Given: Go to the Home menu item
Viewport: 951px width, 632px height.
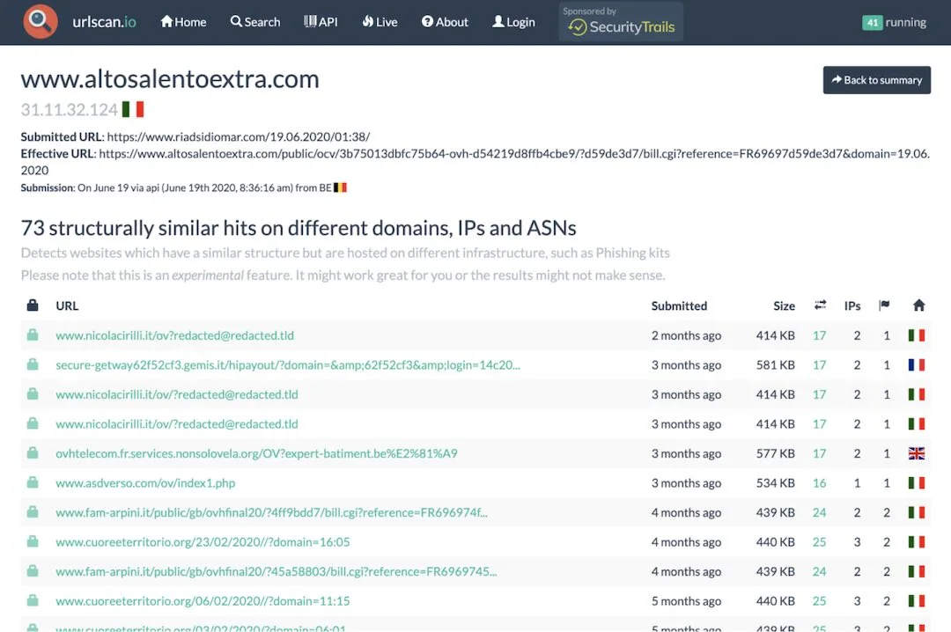Looking at the screenshot, I should coord(183,22).
